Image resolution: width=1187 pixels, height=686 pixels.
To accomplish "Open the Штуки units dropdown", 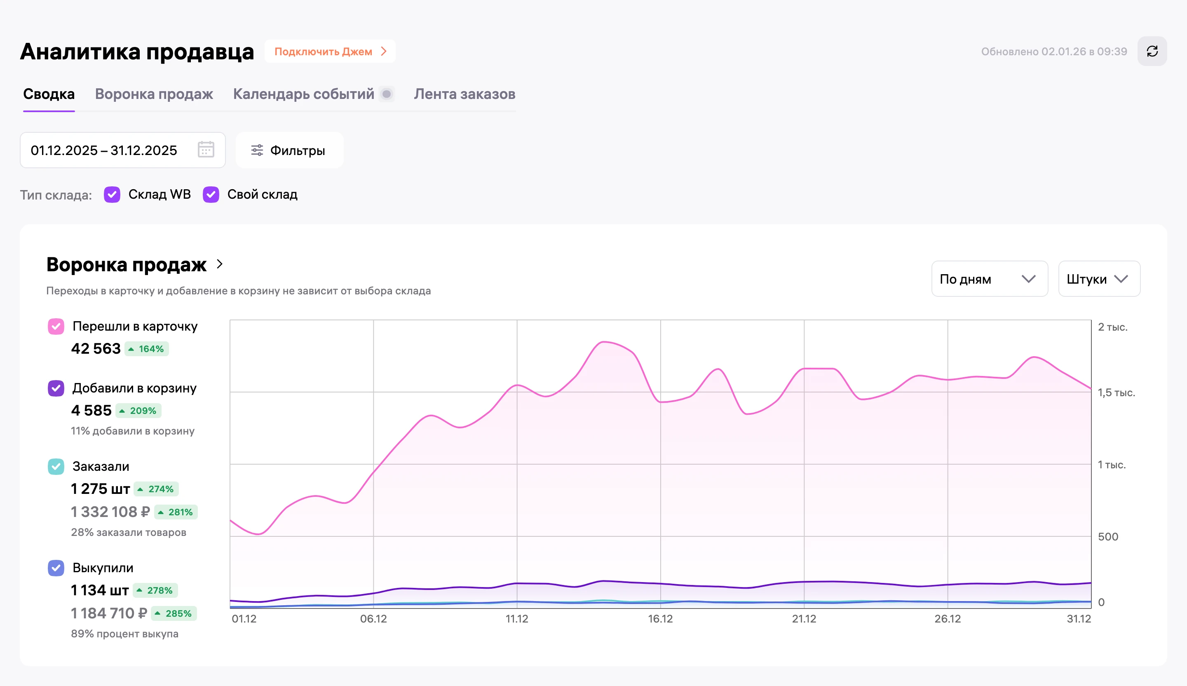I will pyautogui.click(x=1099, y=279).
